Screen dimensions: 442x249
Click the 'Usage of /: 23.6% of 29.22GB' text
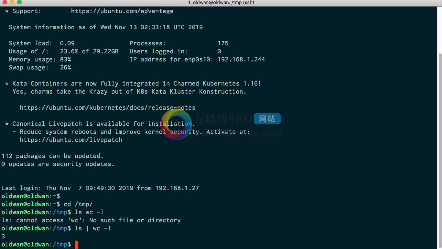64,52
